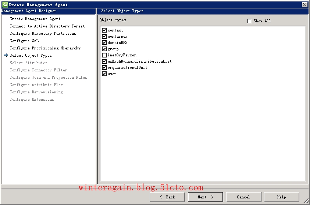
Task: Uncheck the container object type checkbox
Action: click(104, 36)
